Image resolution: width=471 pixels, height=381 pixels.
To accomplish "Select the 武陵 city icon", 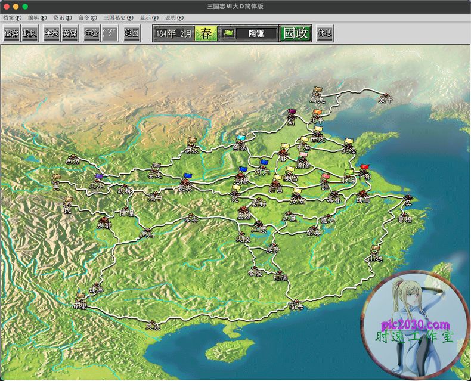I will [243, 237].
